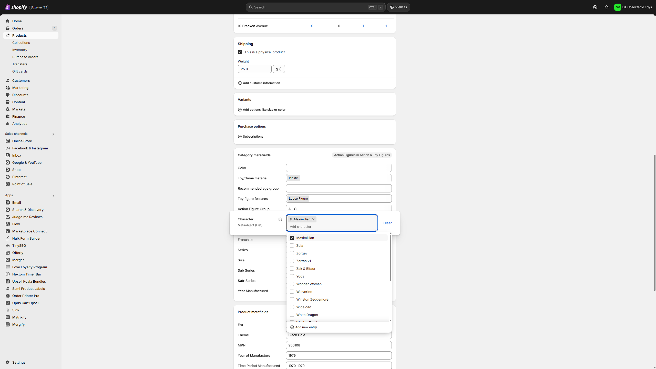This screenshot has width=656, height=369.
Task: Open the Judge.me Reviews app
Action: [x=27, y=217]
